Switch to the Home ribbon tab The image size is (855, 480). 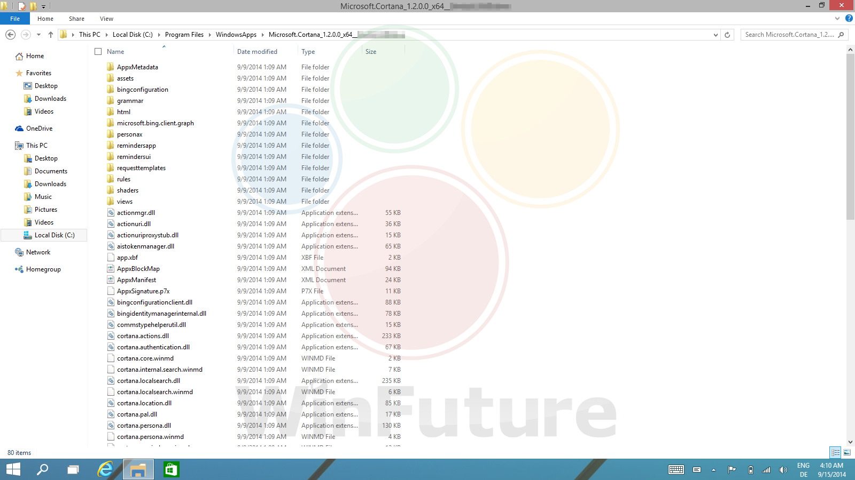click(x=45, y=19)
